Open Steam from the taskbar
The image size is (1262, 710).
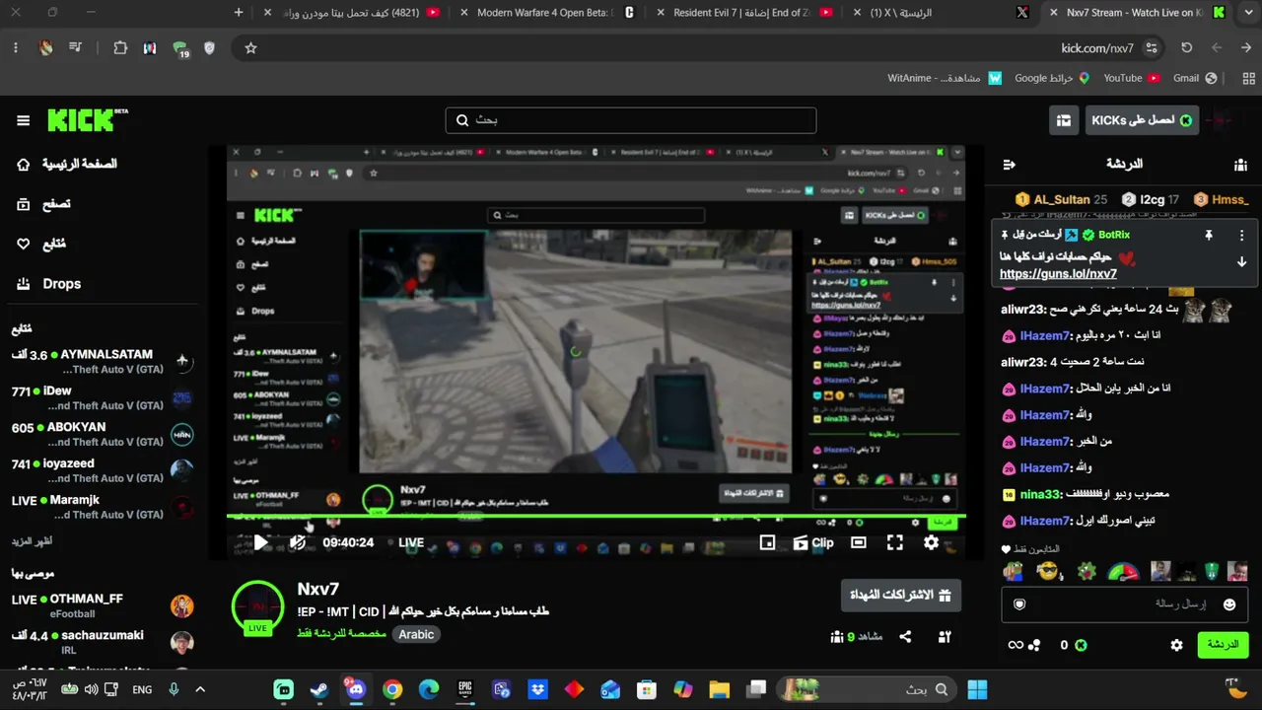[319, 689]
